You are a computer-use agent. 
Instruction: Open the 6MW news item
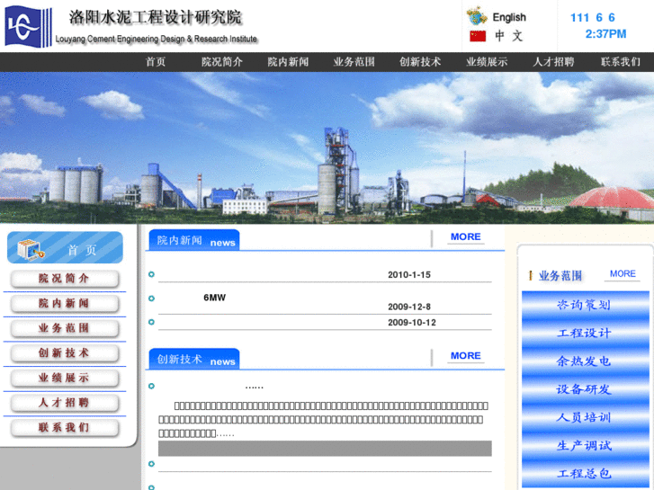pos(214,298)
